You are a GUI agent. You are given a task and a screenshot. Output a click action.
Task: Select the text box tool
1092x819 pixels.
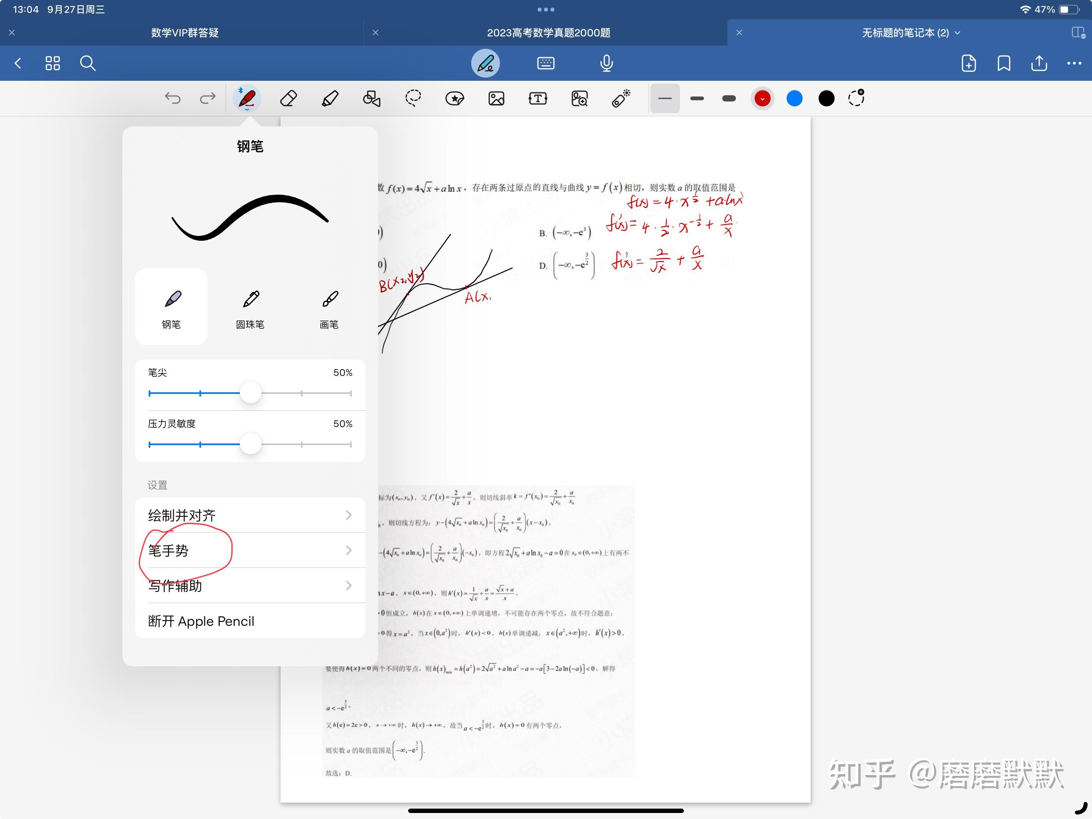tap(537, 97)
